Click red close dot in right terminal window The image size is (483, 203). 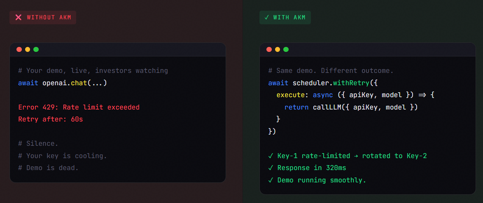click(x=269, y=49)
